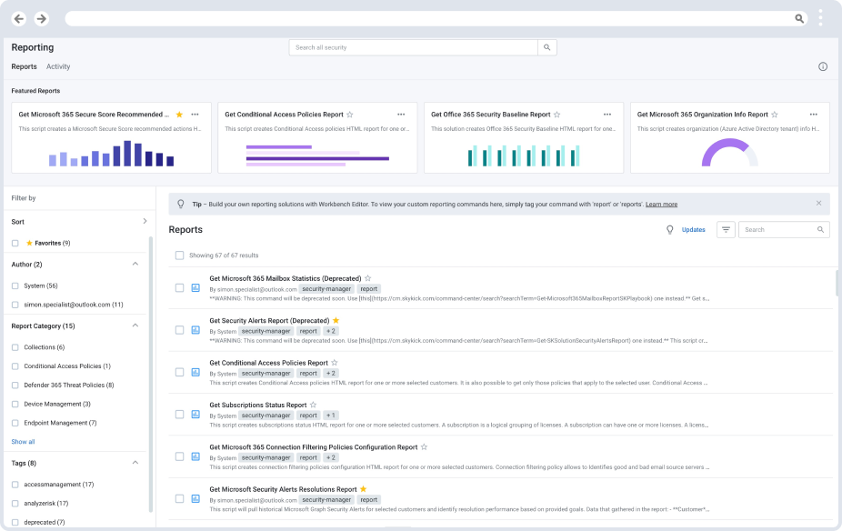Click the lightbulb icon beside Updates
This screenshot has height=531, width=842.
(x=669, y=230)
